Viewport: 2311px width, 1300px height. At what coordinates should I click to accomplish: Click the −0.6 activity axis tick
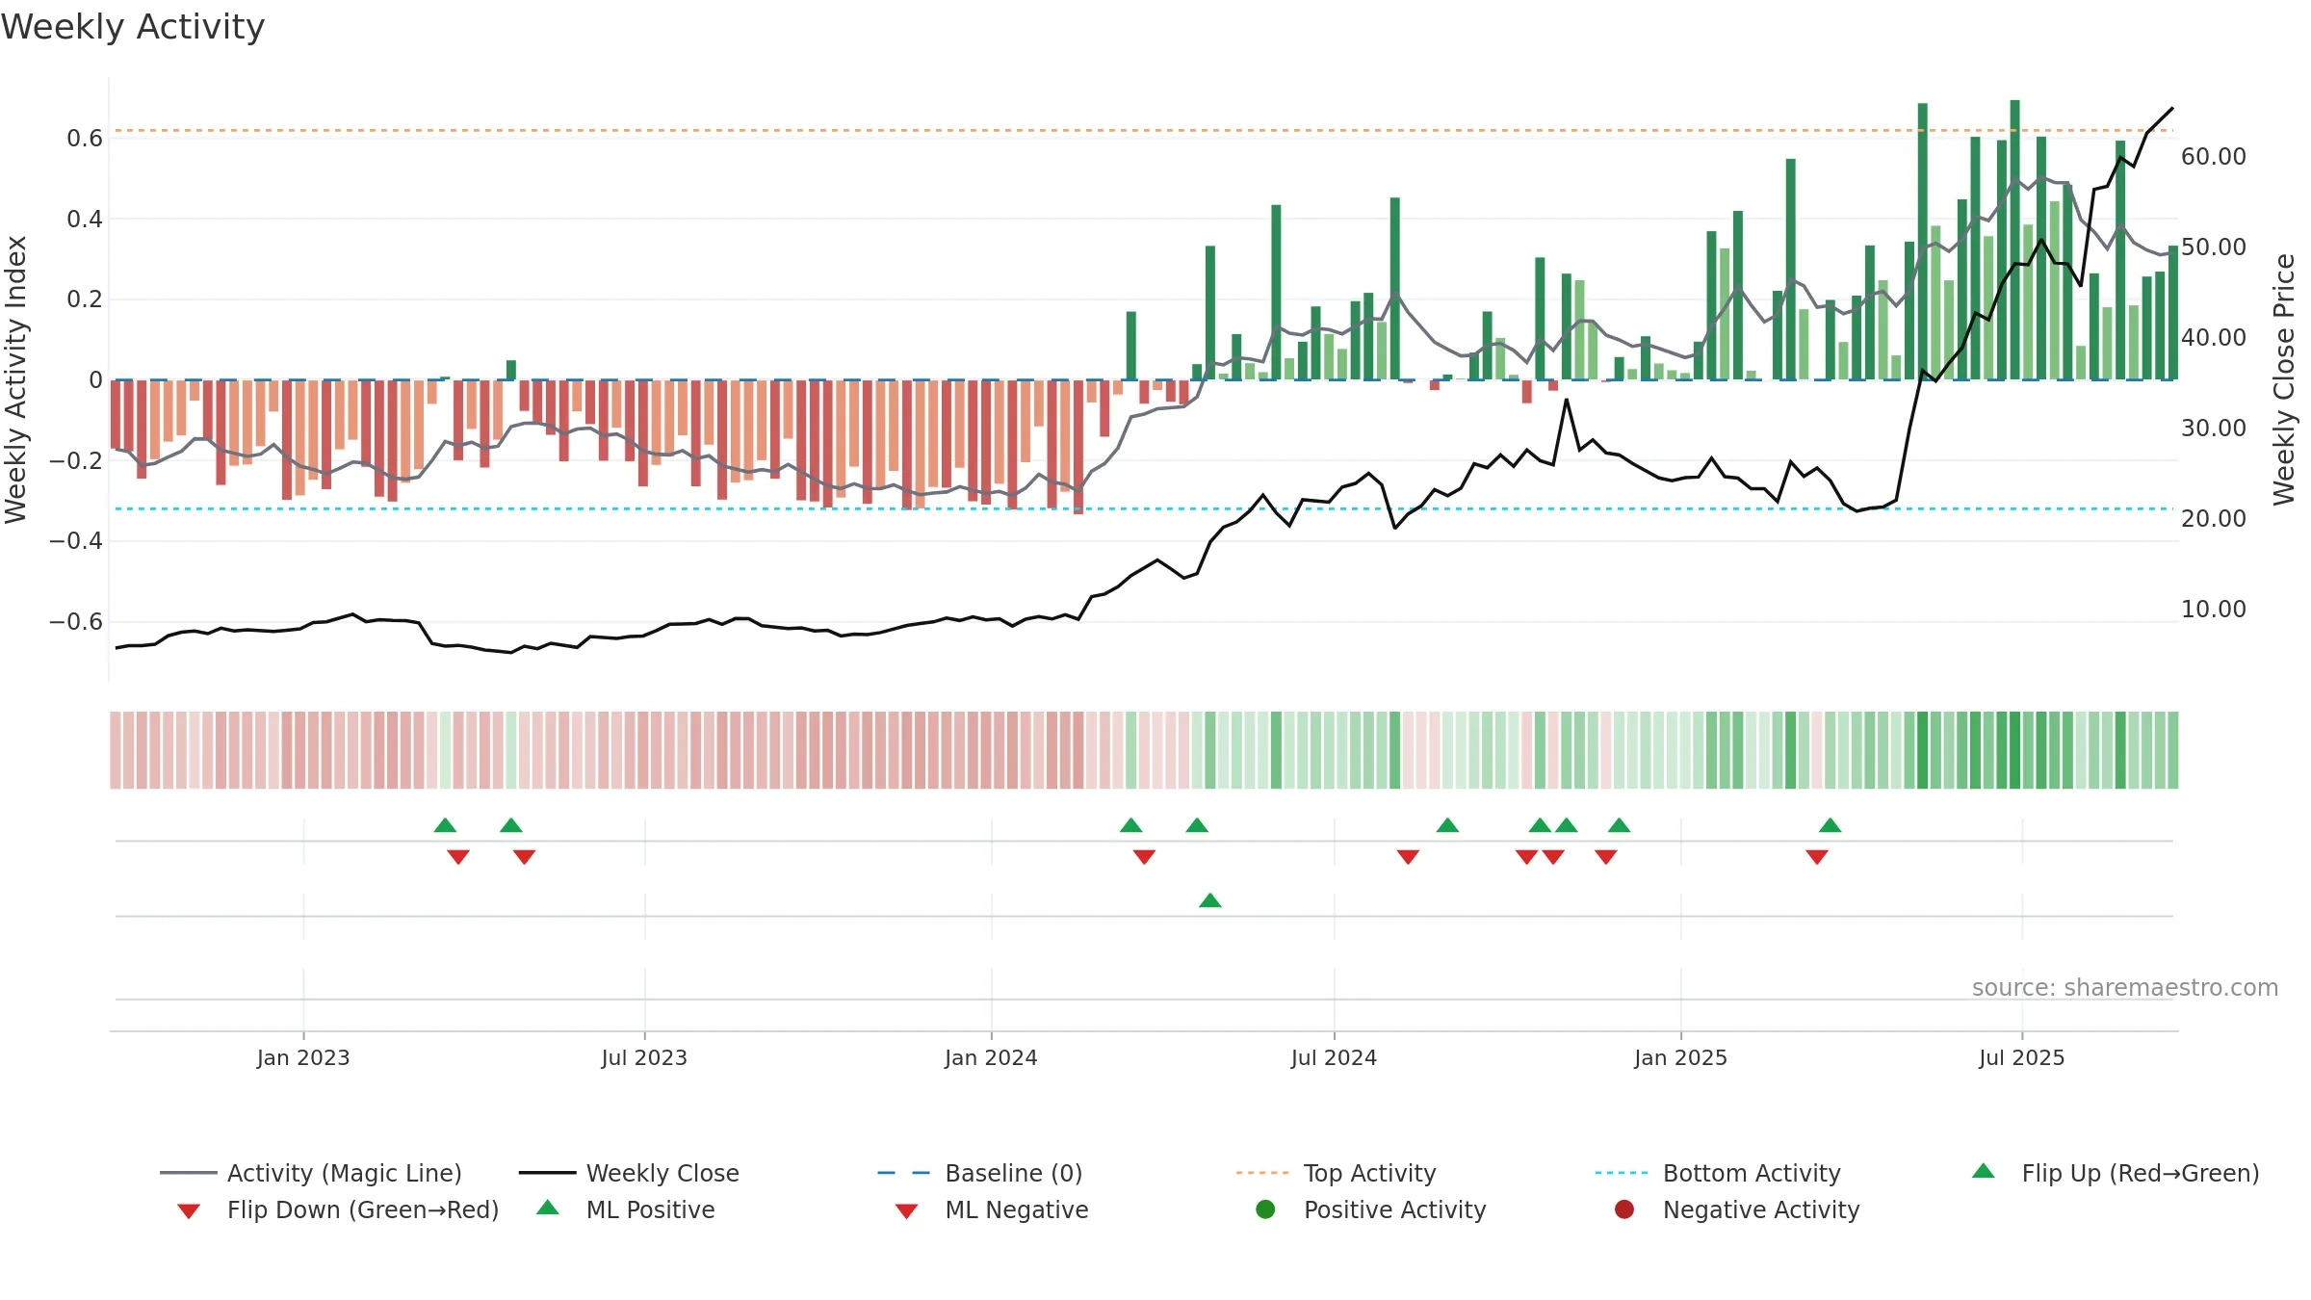(x=76, y=622)
